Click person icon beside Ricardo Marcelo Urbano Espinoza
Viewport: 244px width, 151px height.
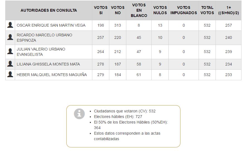pos(10,37)
